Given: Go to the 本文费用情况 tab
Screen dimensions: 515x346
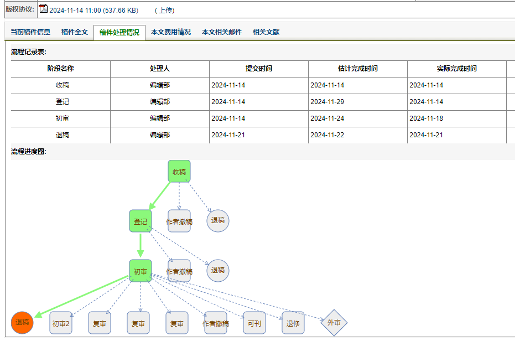Looking at the screenshot, I should point(171,32).
